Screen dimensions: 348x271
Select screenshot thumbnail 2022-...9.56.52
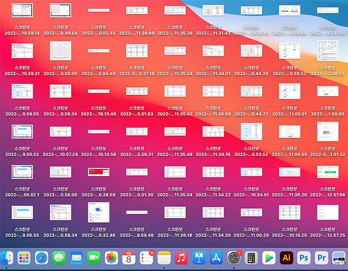(x=22, y=132)
